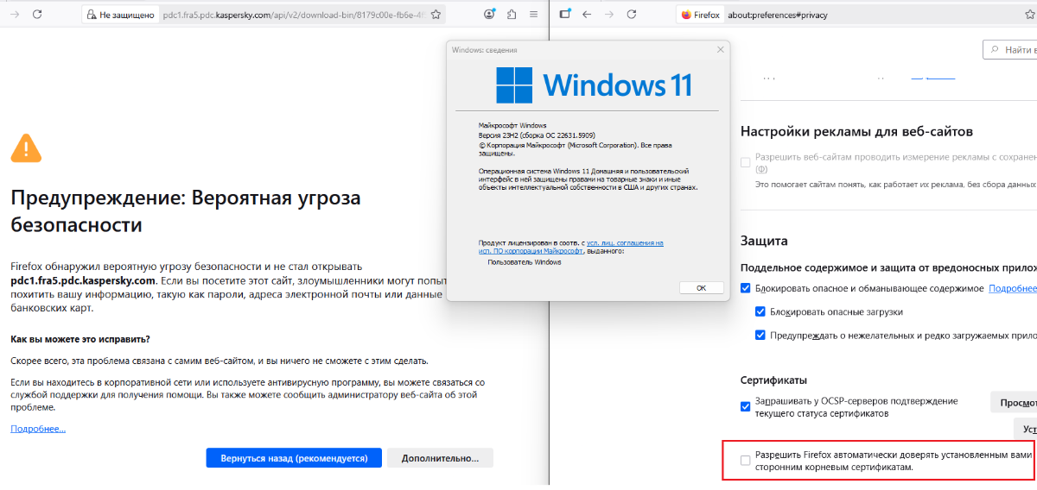Viewport: 1037px width, 490px height.
Task: Click 'Майкрософт Windows' text in the dialog
Action: (512, 126)
